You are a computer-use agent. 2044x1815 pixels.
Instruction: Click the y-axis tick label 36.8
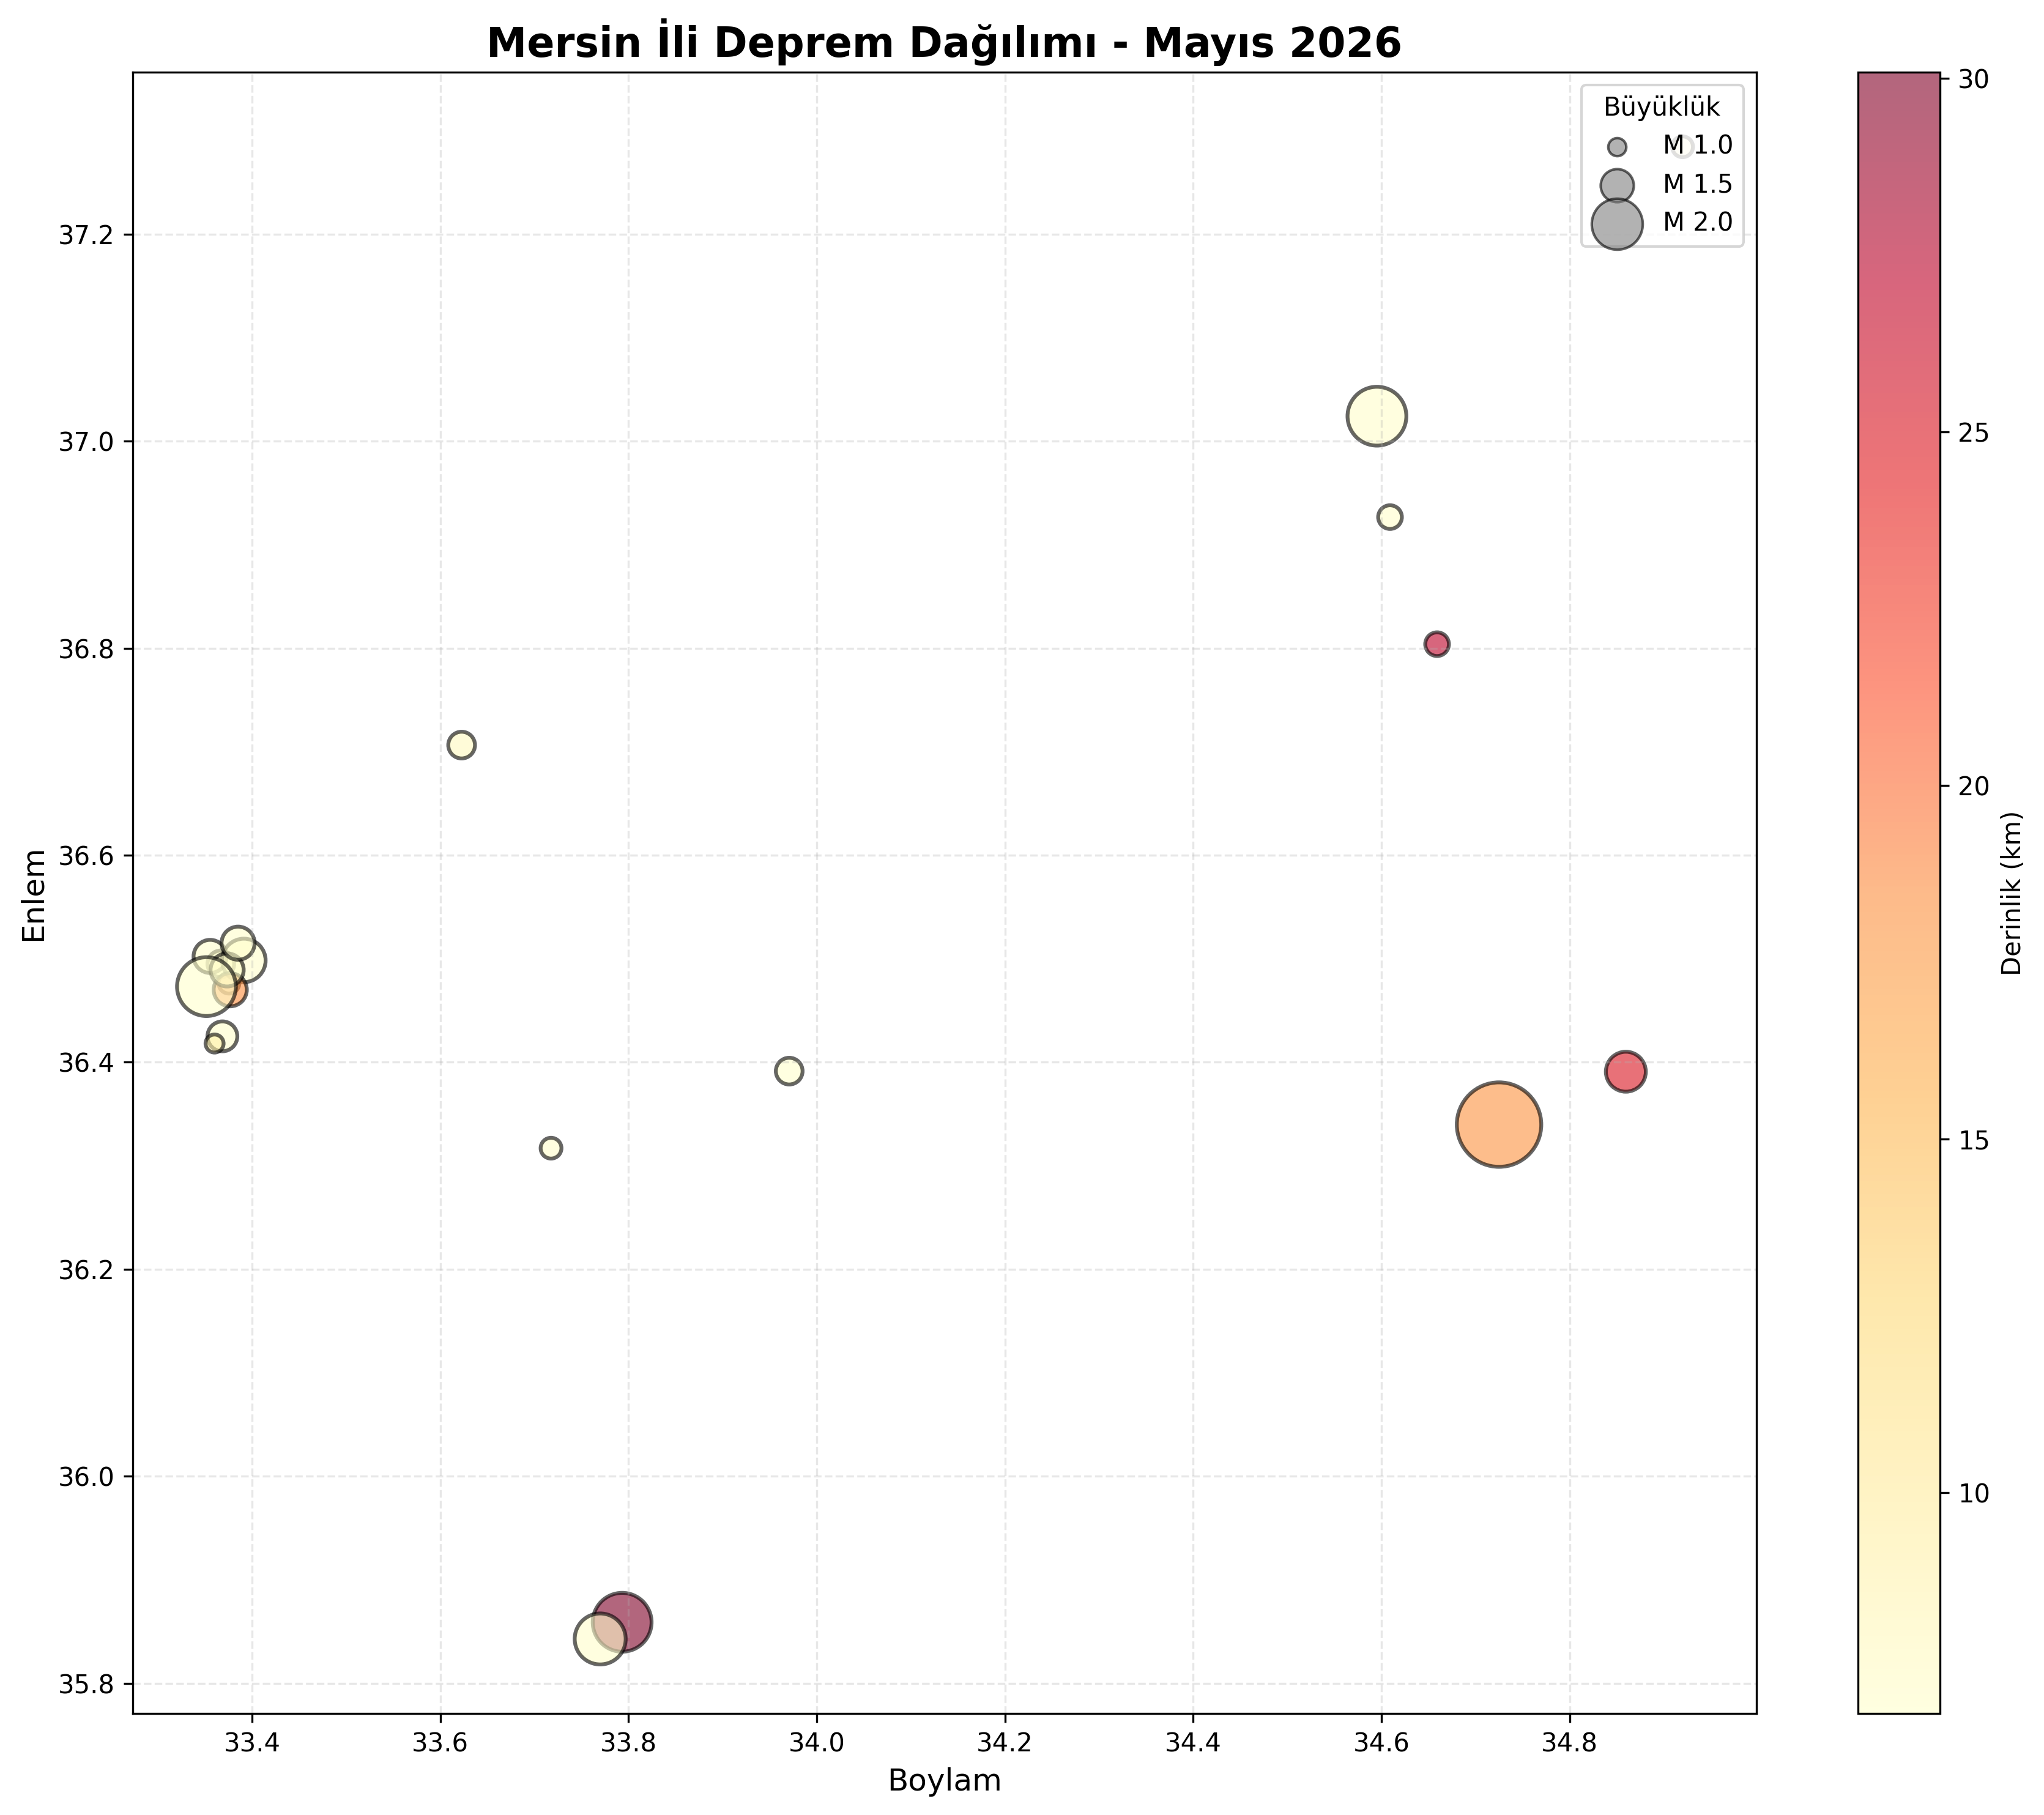pos(86,649)
